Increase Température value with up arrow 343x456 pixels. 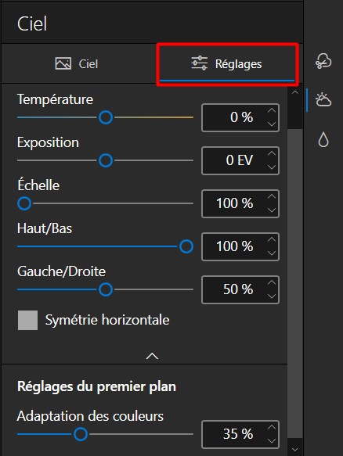click(x=272, y=110)
